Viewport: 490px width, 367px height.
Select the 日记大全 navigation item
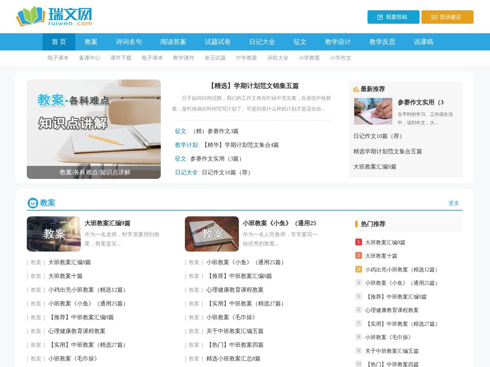point(261,42)
